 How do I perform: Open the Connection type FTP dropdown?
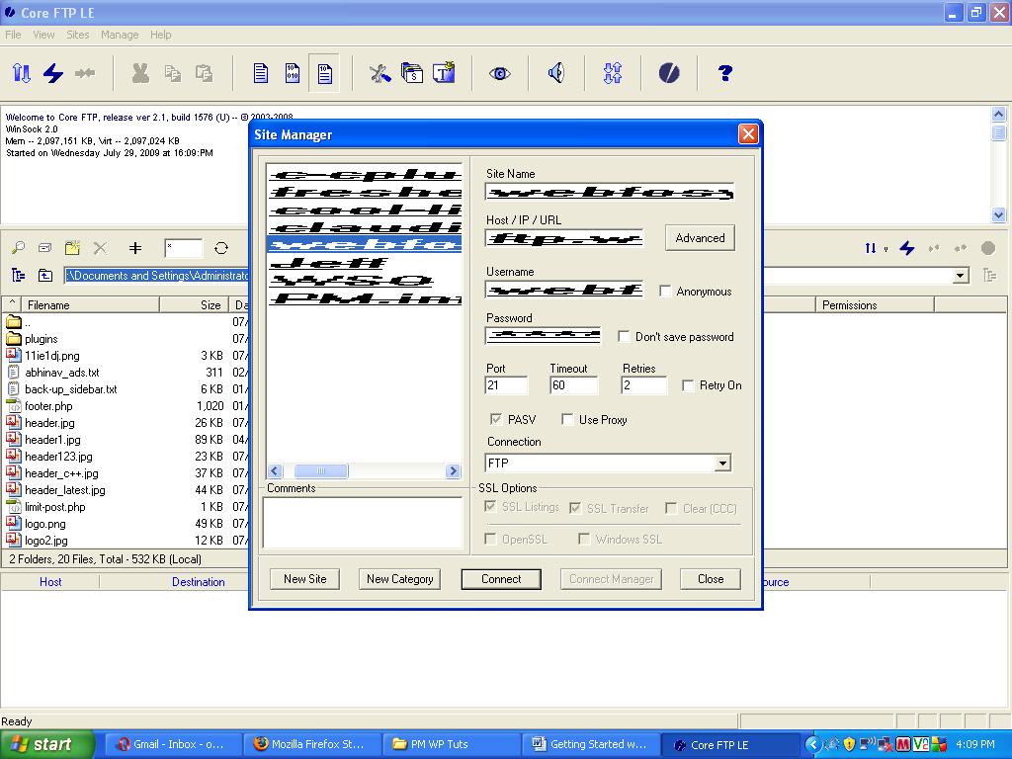tap(722, 463)
